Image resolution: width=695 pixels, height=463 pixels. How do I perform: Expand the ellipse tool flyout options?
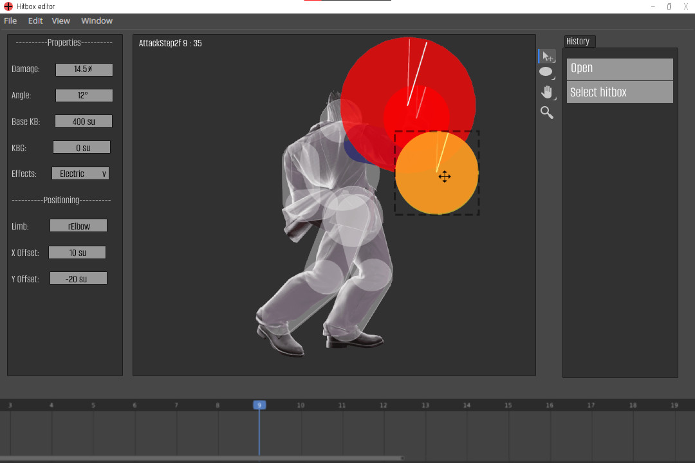552,77
